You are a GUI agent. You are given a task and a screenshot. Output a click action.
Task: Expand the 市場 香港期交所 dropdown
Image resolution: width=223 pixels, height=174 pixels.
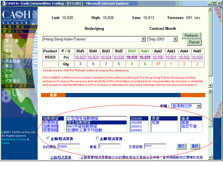pos(199,106)
